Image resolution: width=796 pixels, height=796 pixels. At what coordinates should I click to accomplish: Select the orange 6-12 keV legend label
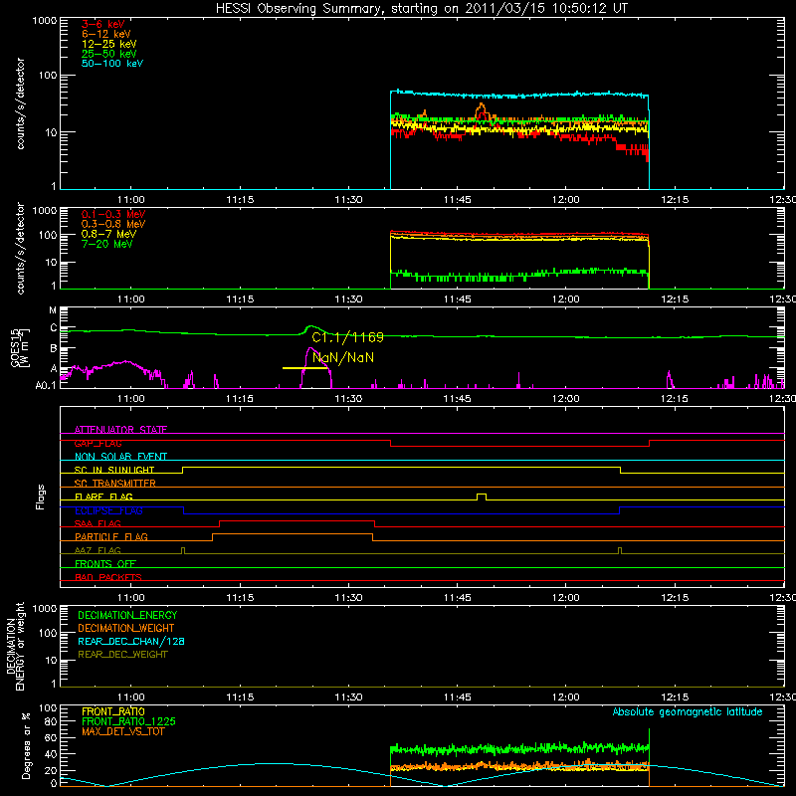(106, 34)
